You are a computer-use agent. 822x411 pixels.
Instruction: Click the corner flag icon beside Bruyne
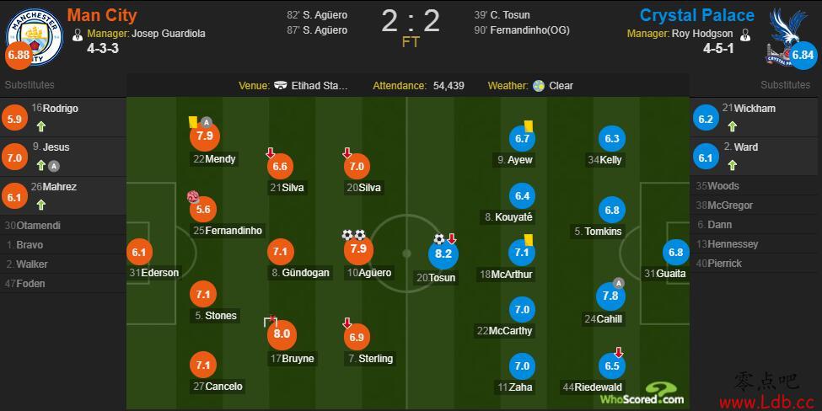pyautogui.click(x=270, y=321)
